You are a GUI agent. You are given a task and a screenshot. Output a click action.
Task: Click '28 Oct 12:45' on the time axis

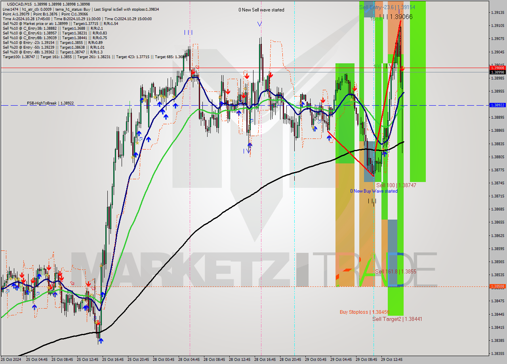click(240, 360)
